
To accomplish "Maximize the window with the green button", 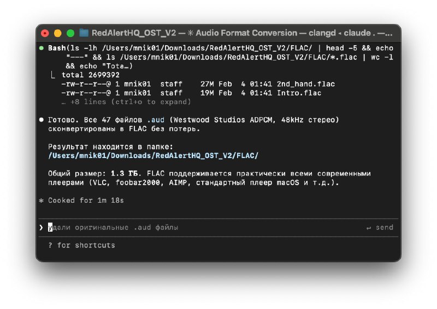I will (70, 33).
